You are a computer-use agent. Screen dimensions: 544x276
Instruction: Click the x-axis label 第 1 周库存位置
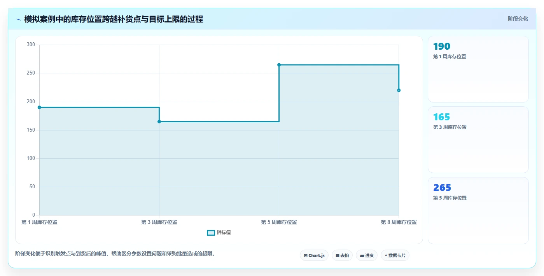tap(39, 222)
